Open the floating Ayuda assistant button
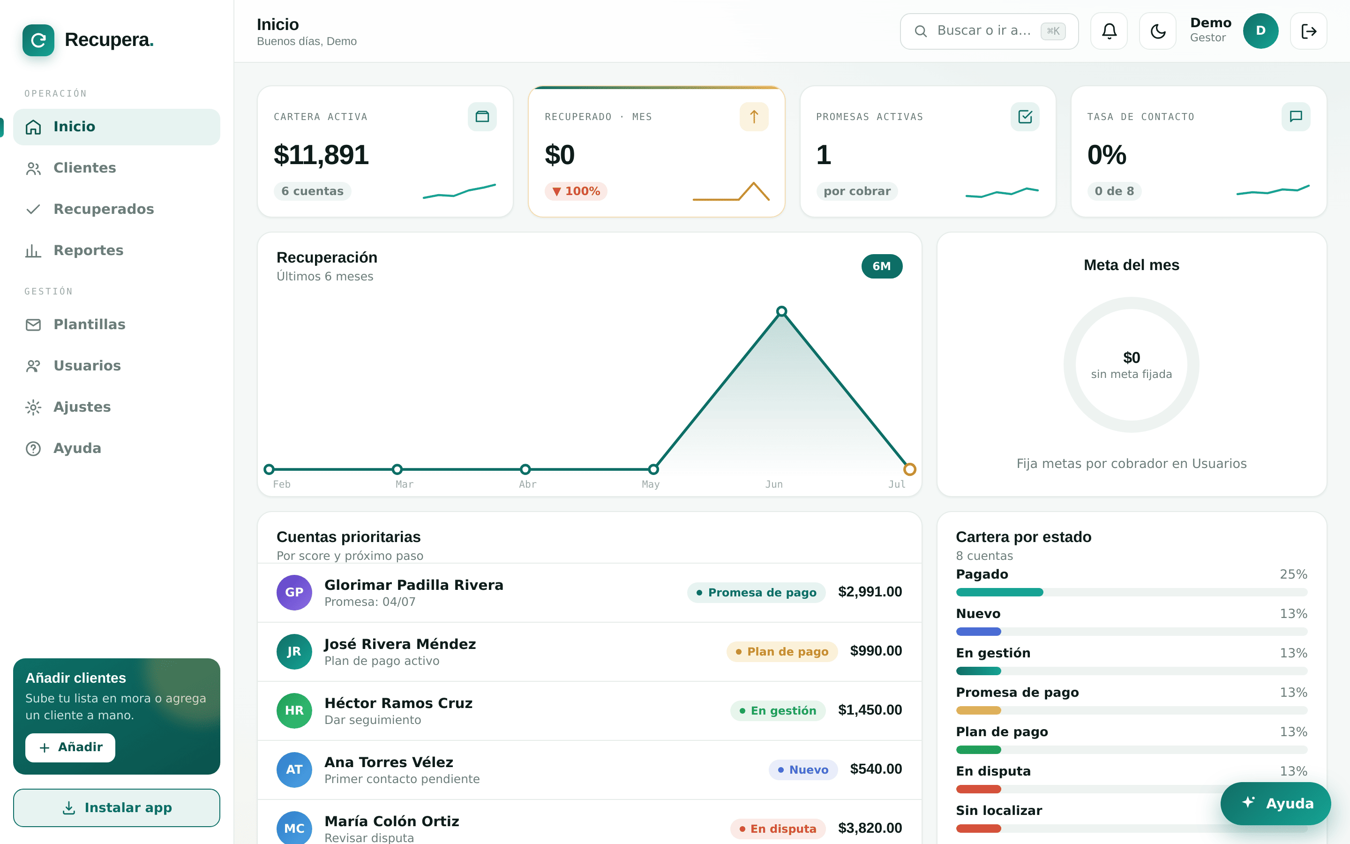The image size is (1350, 844). [1275, 803]
